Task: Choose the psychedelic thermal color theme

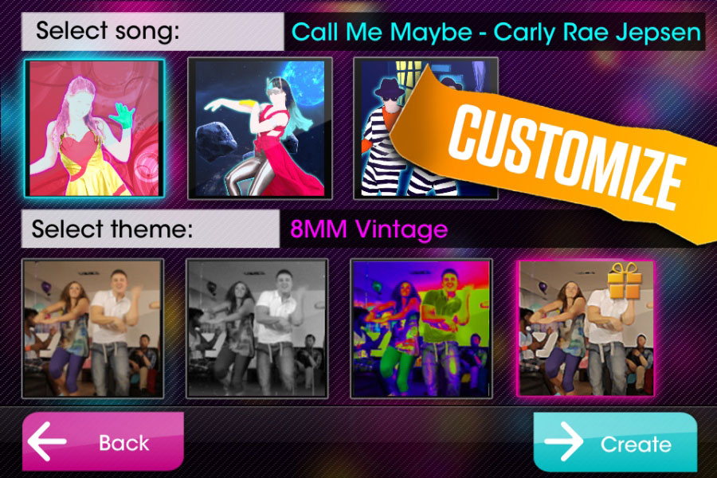Action: [x=421, y=328]
